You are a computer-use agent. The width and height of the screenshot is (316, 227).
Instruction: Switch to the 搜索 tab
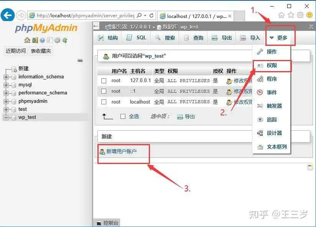165,38
